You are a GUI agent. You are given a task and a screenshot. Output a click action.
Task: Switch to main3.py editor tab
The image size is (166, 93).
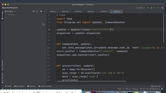(x=78, y=11)
